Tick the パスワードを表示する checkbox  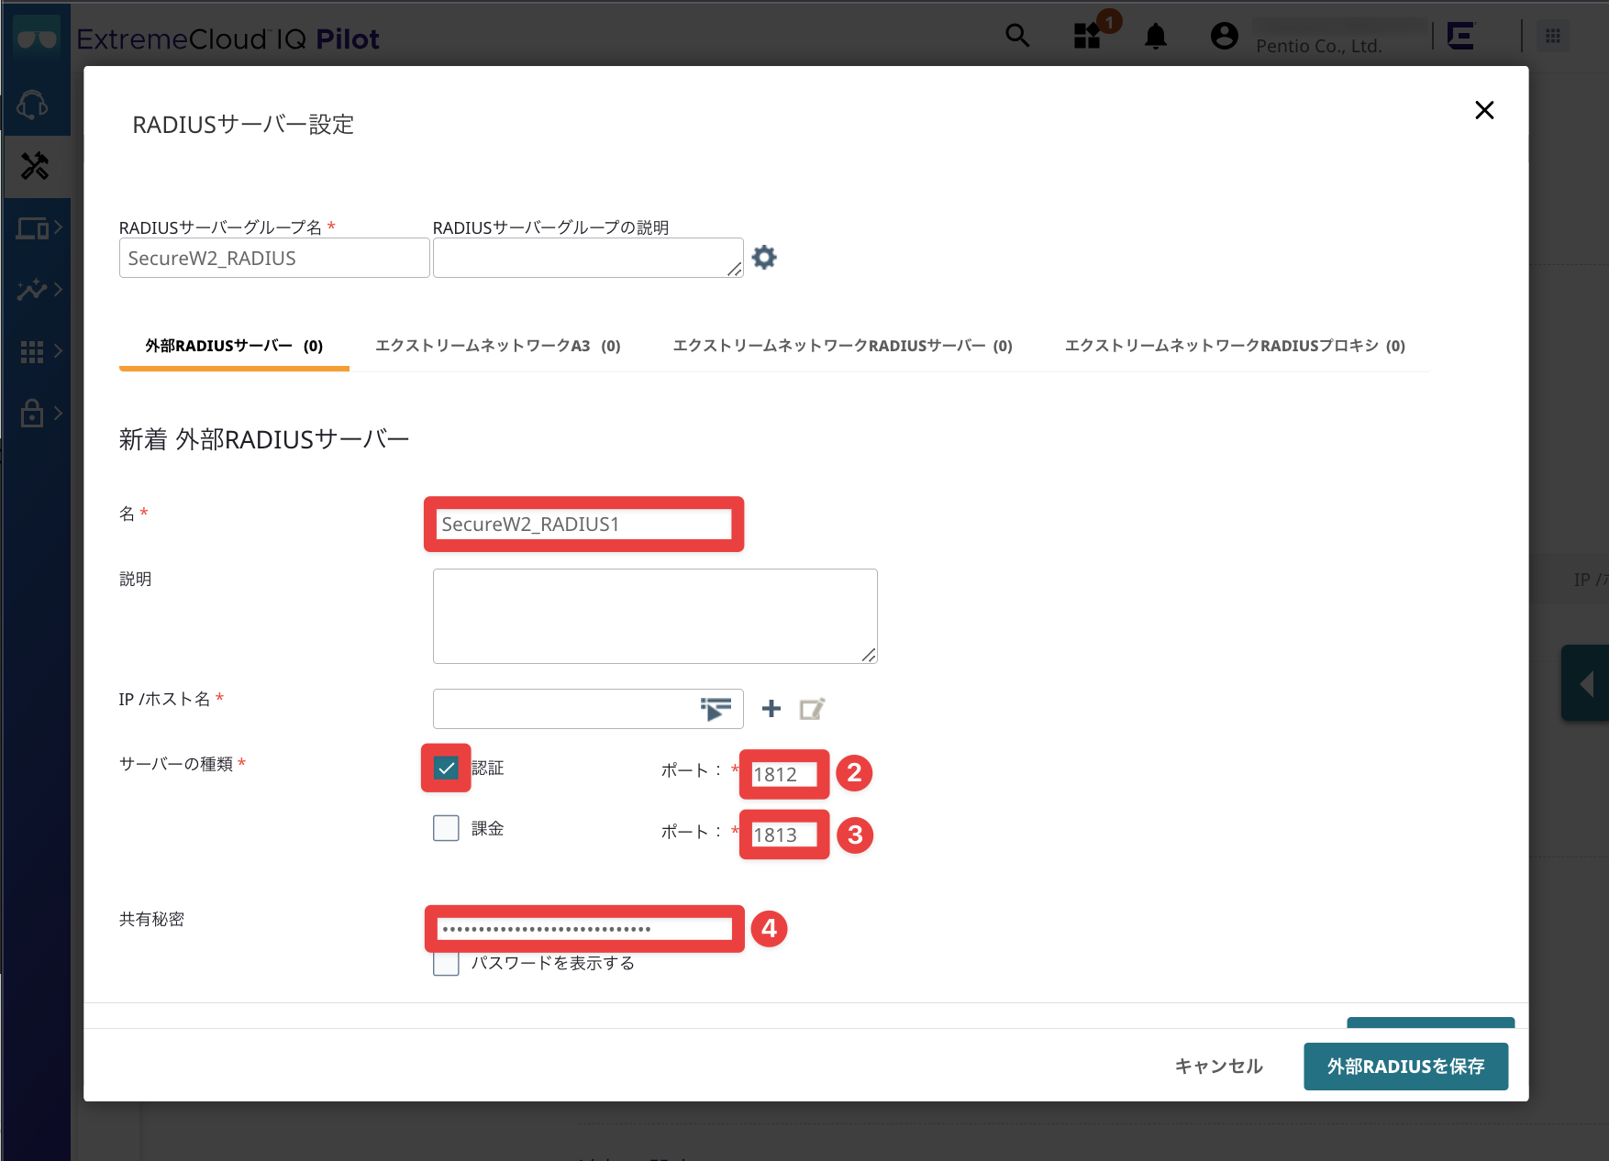(446, 963)
